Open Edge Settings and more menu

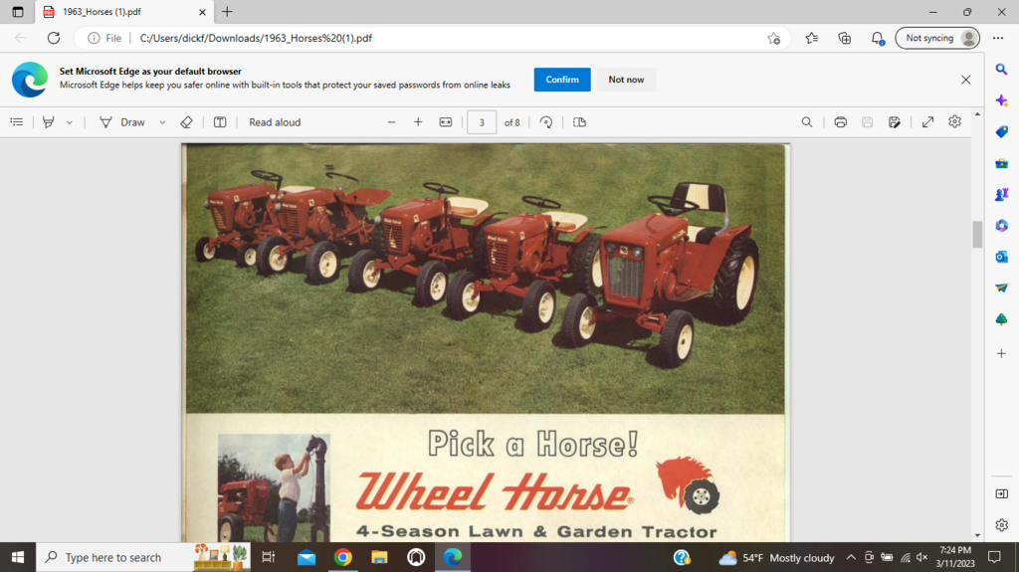(998, 38)
